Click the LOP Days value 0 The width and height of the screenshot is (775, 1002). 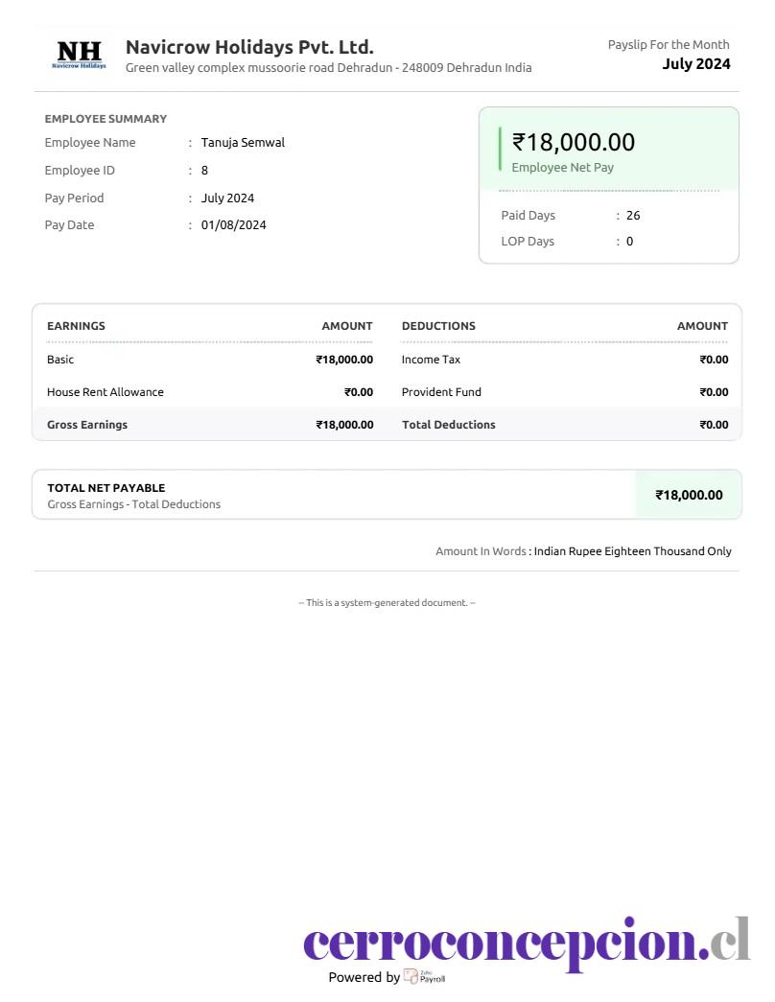(630, 242)
